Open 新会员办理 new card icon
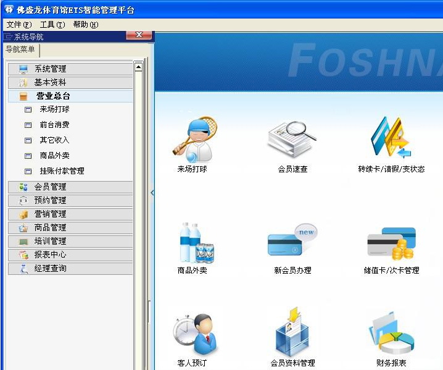The height and width of the screenshot is (370, 443). [x=292, y=240]
